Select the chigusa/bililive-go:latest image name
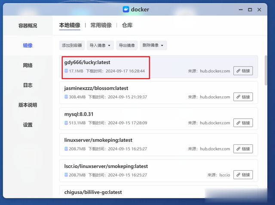Viewport: 275px width, 205px height. point(93,192)
